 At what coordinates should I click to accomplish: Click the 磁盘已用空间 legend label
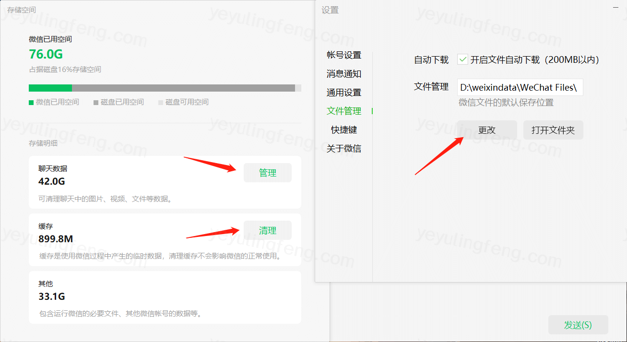coord(122,102)
